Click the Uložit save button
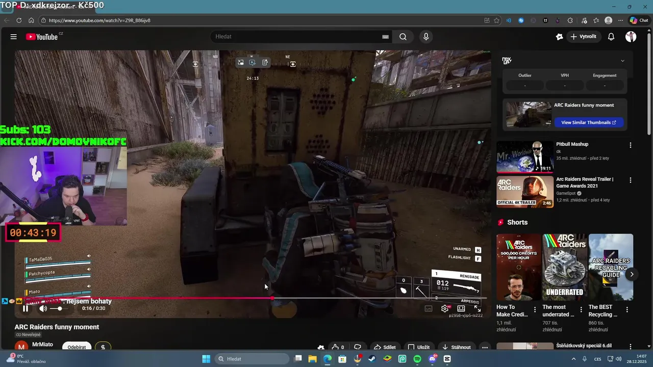 419,347
